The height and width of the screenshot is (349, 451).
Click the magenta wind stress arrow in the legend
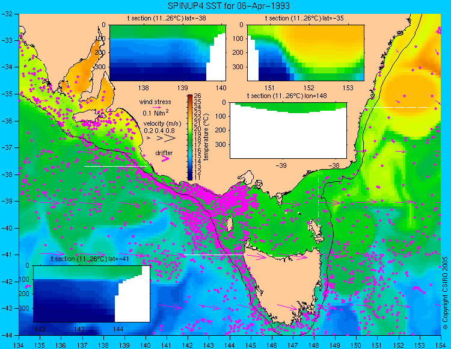(x=157, y=107)
